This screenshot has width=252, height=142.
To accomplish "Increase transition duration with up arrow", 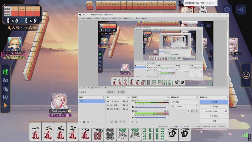I will click(x=196, y=106).
